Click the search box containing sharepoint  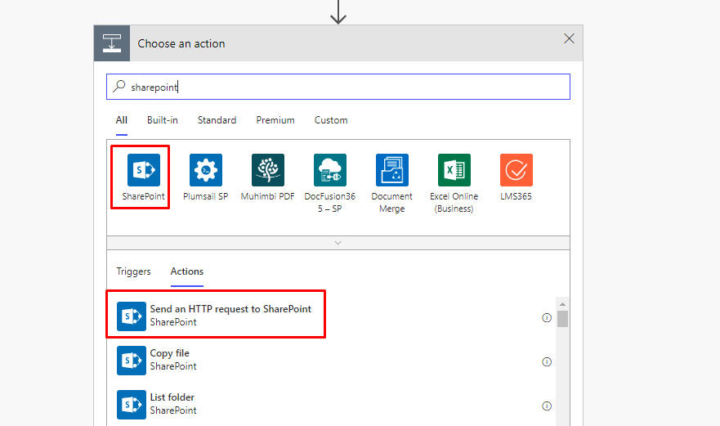click(x=338, y=87)
